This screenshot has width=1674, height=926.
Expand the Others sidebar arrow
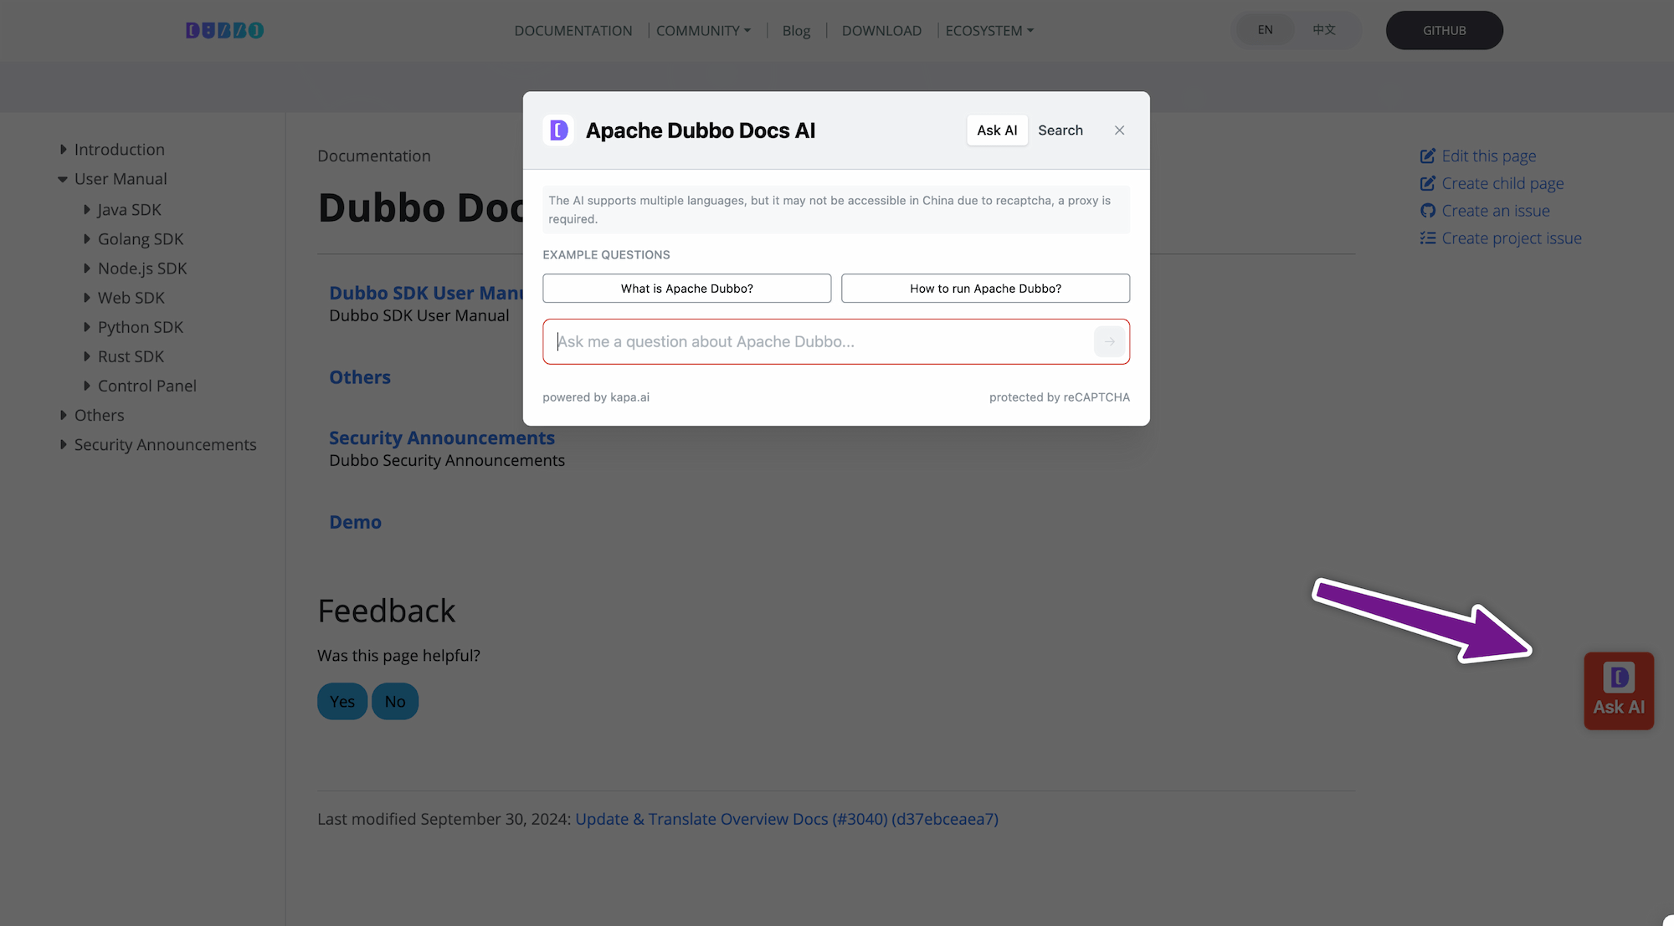click(63, 415)
